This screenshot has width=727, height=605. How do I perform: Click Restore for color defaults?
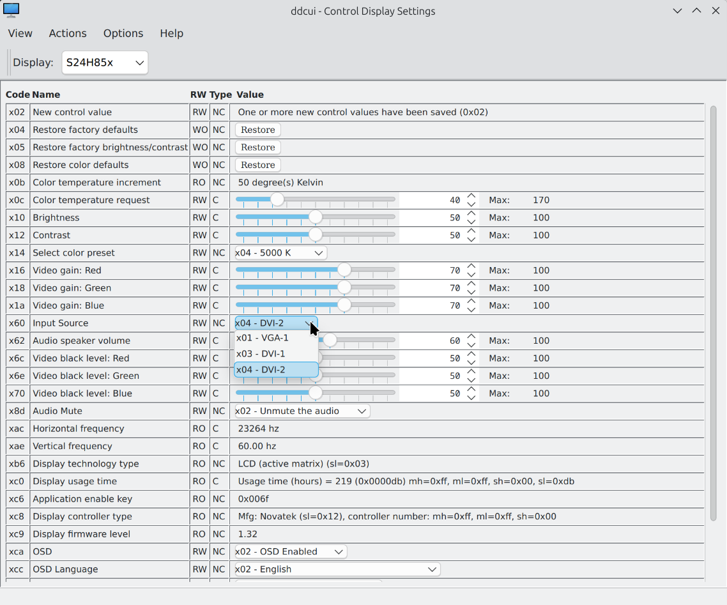point(258,165)
